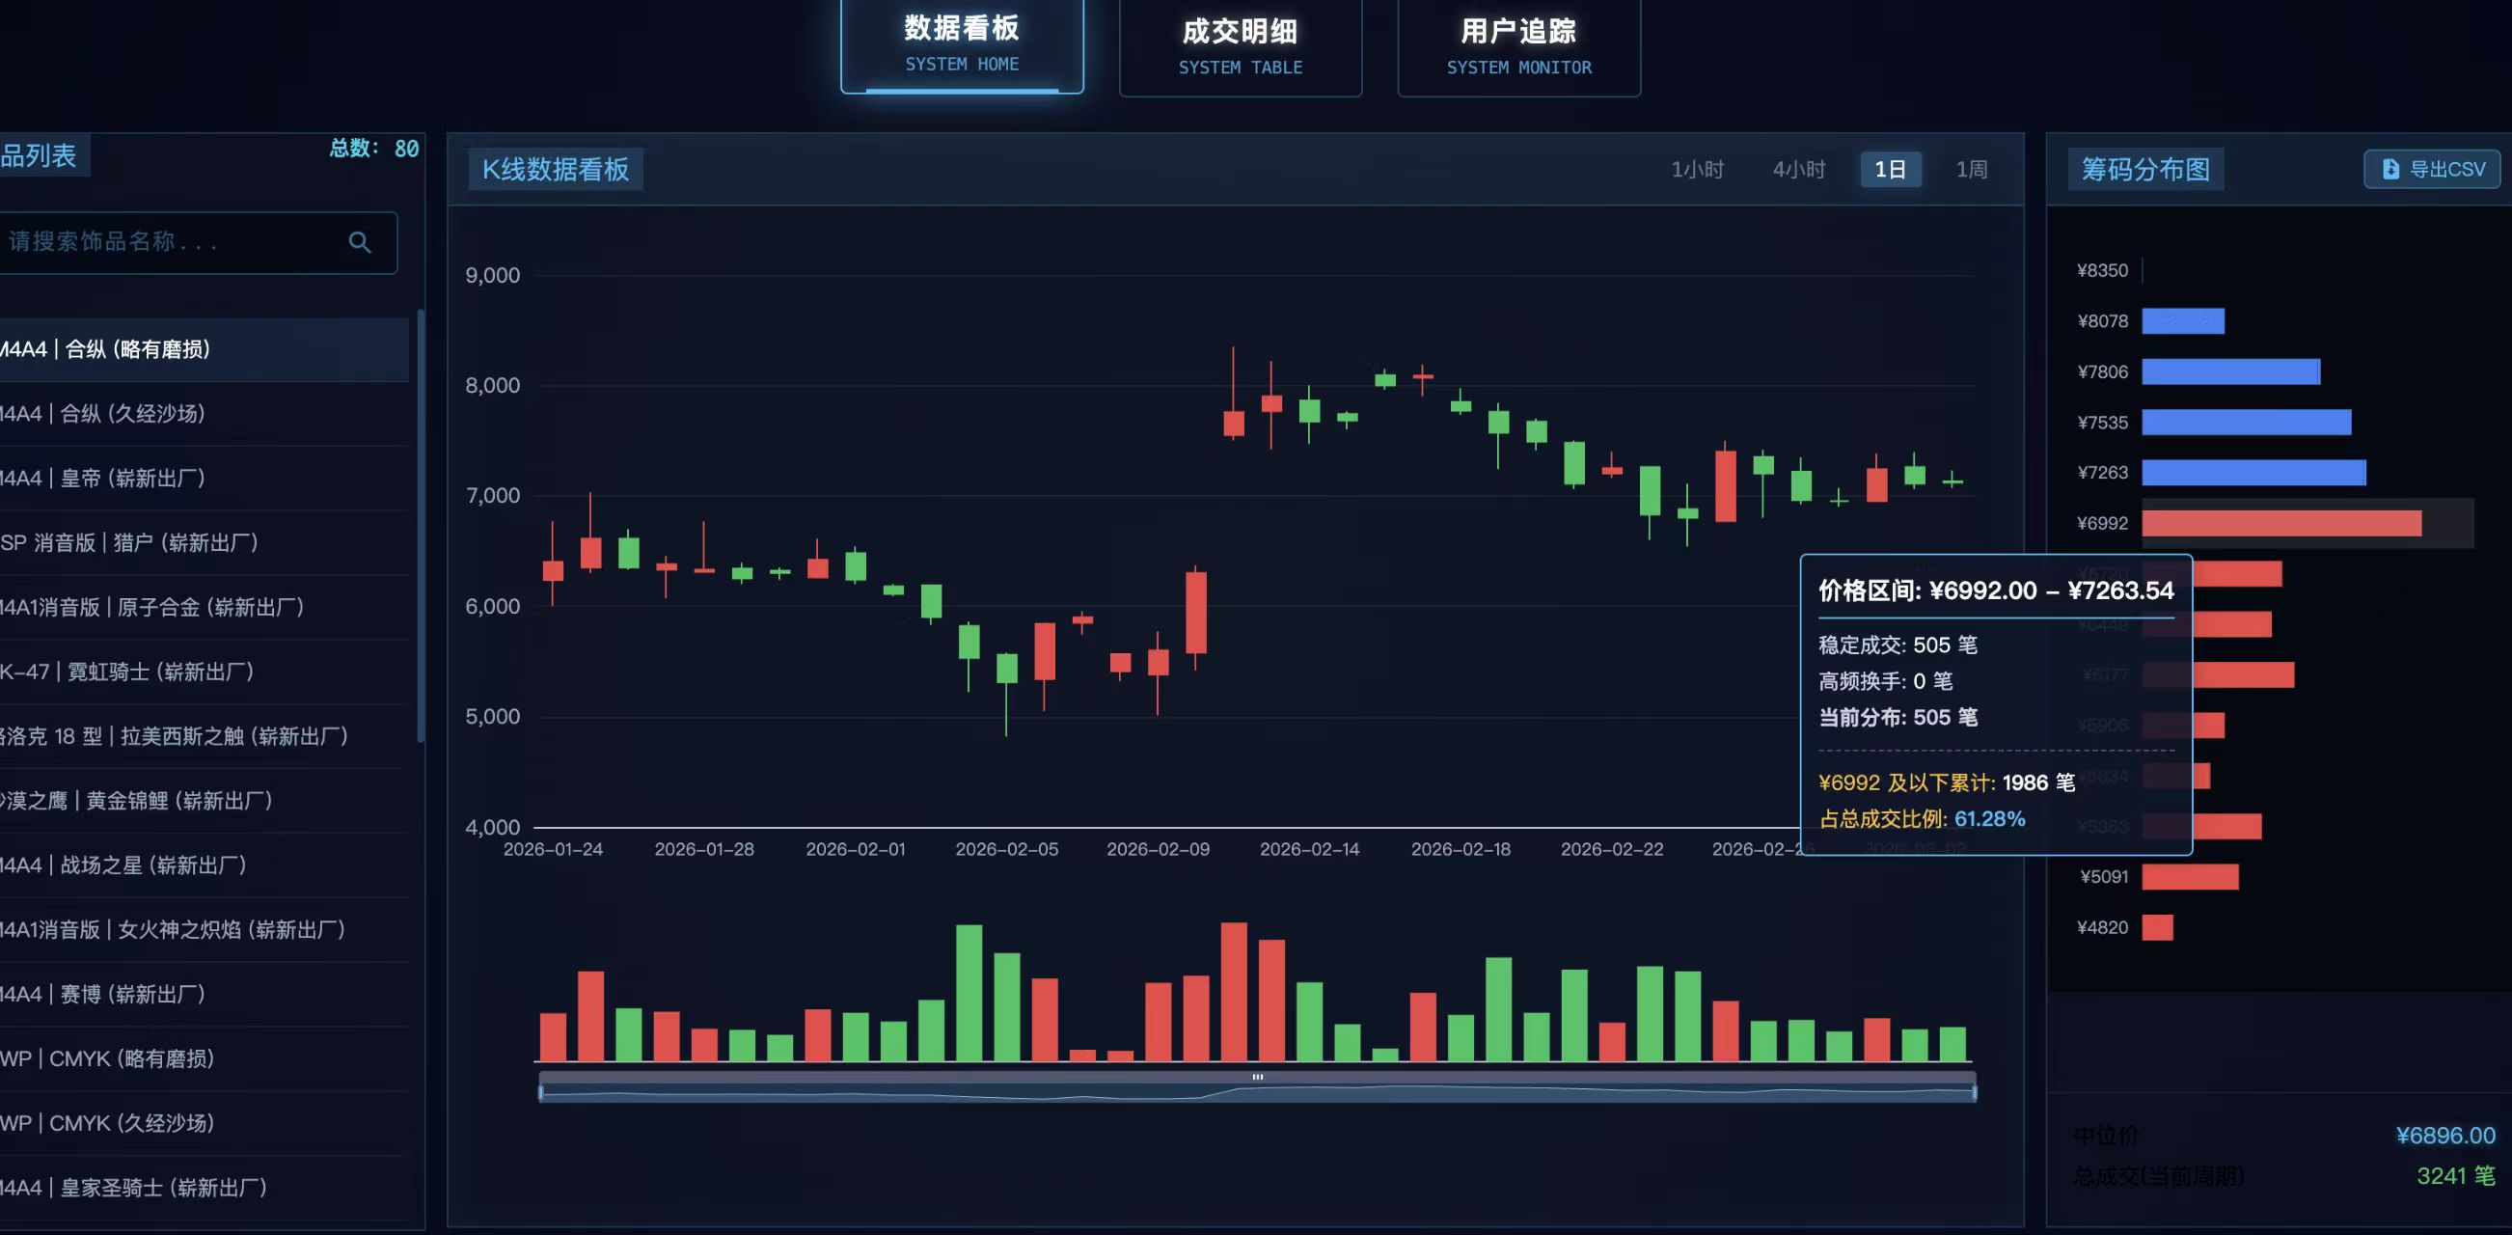Select 原子合金 (崭新出厂) item
Image resolution: width=2512 pixels, height=1235 pixels.
[x=204, y=607]
